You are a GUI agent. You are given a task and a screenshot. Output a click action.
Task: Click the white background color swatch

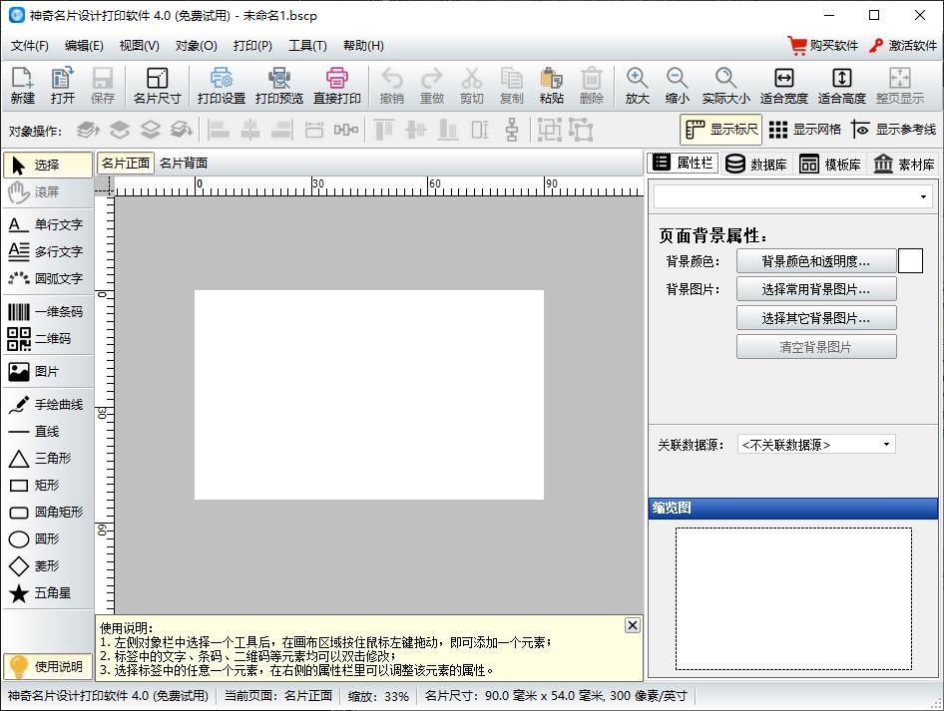pyautogui.click(x=910, y=261)
